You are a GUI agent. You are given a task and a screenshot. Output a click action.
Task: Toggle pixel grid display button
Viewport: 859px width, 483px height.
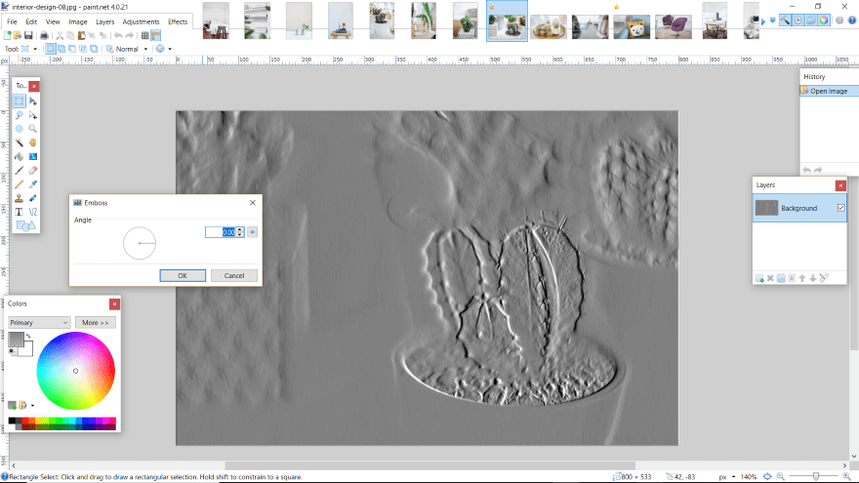[144, 35]
